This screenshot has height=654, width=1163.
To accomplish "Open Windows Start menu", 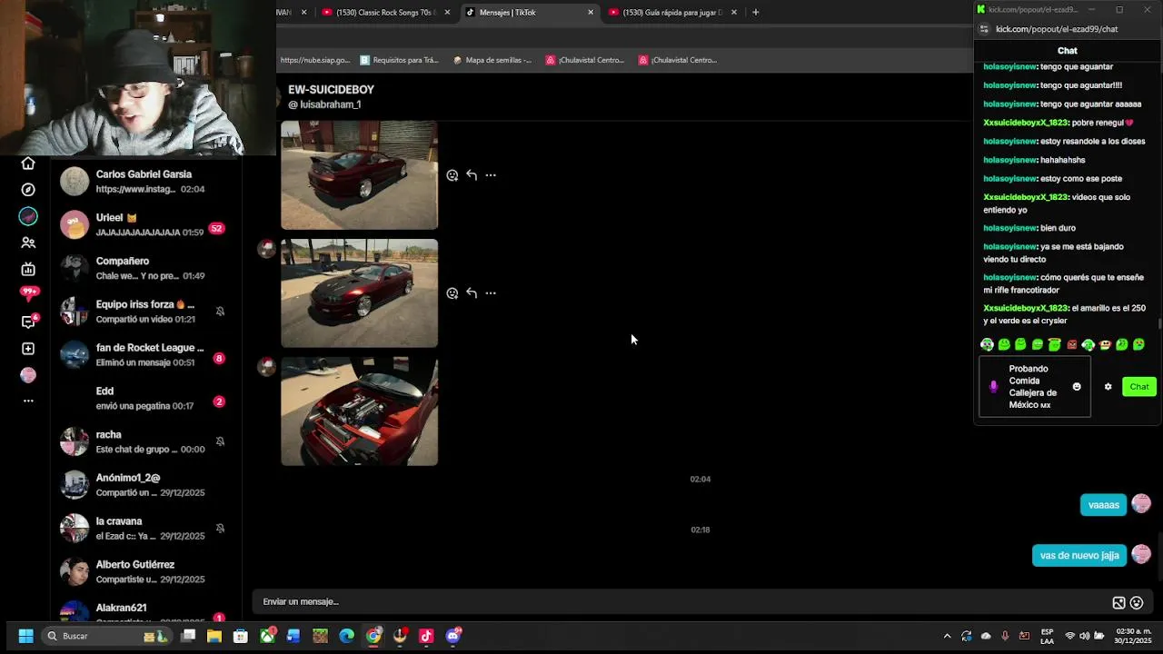I will pyautogui.click(x=25, y=636).
